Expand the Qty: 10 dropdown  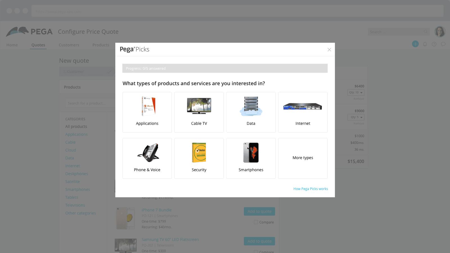356,92
